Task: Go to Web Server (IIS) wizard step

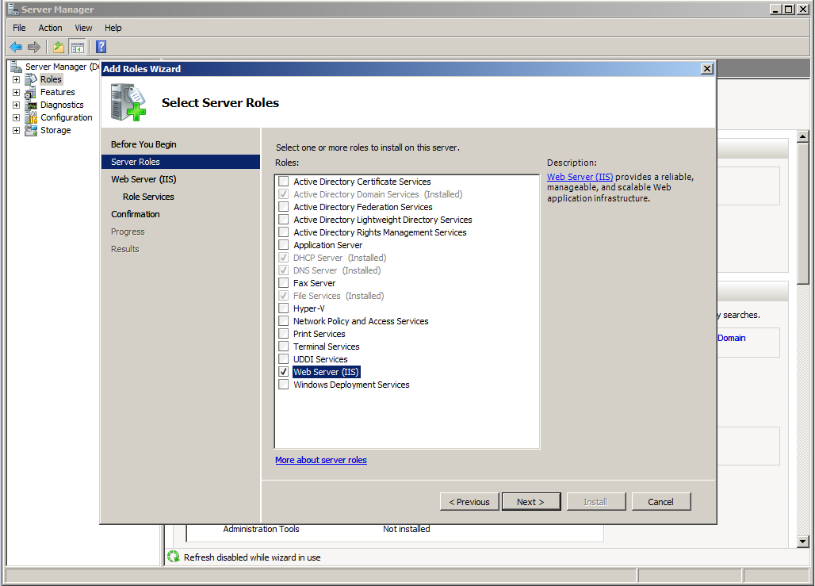Action: tap(143, 179)
